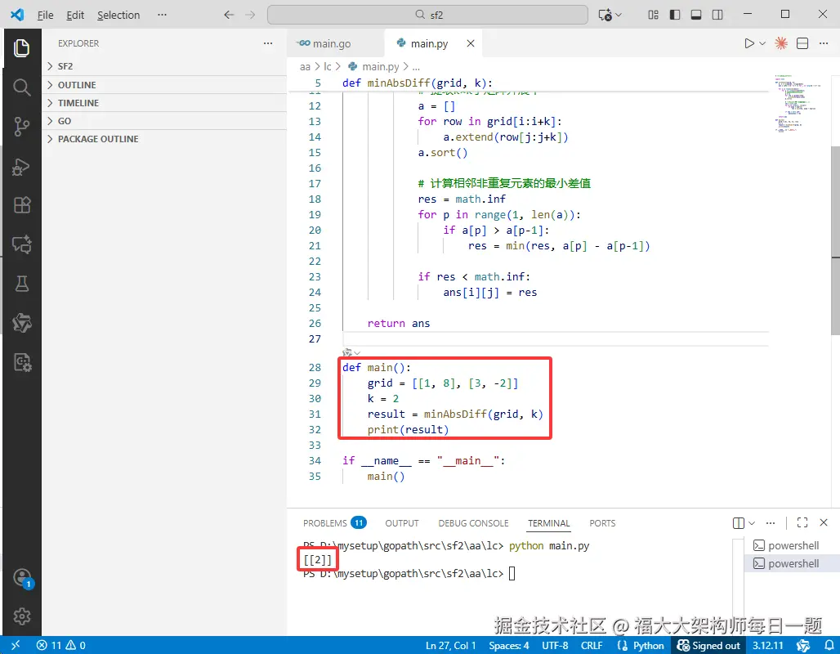Switch to the PORTS panel tab
The image size is (840, 654).
pyautogui.click(x=602, y=522)
